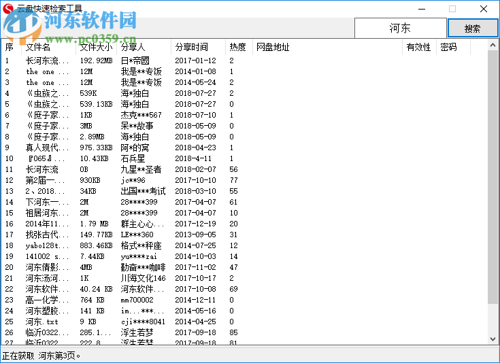Select row 14 file 下河东一...

click(x=244, y=202)
